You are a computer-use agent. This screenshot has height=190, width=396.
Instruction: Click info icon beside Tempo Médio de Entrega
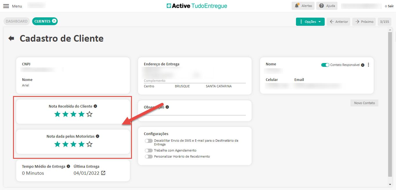[x=68, y=166]
